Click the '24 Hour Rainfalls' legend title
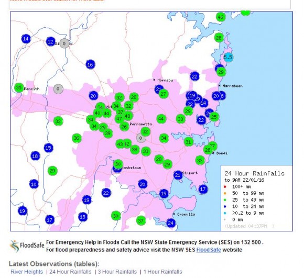304x278 pixels. pos(254,173)
